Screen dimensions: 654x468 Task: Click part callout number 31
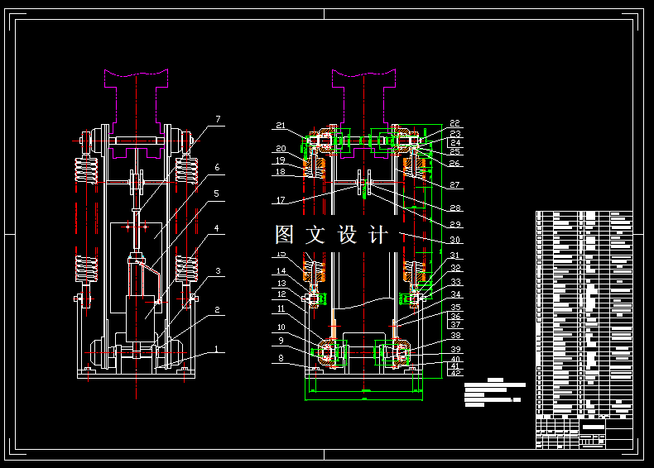coord(454,255)
